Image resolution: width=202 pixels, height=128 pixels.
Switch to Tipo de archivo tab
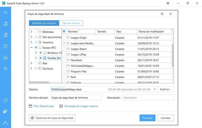coord(71,23)
